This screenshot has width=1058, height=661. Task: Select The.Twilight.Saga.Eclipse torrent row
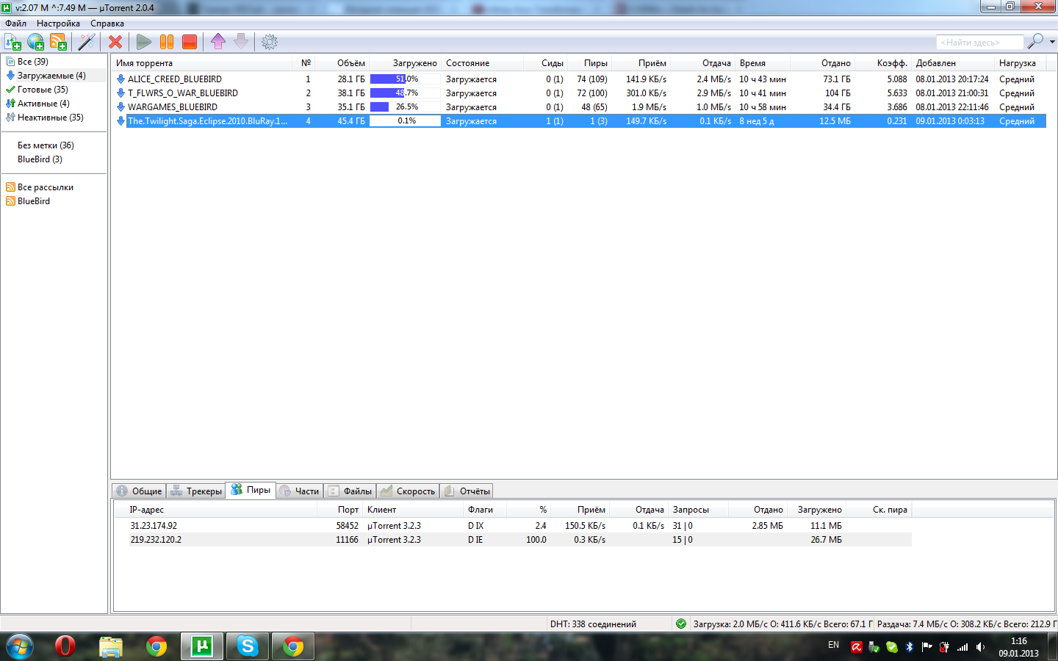click(578, 121)
